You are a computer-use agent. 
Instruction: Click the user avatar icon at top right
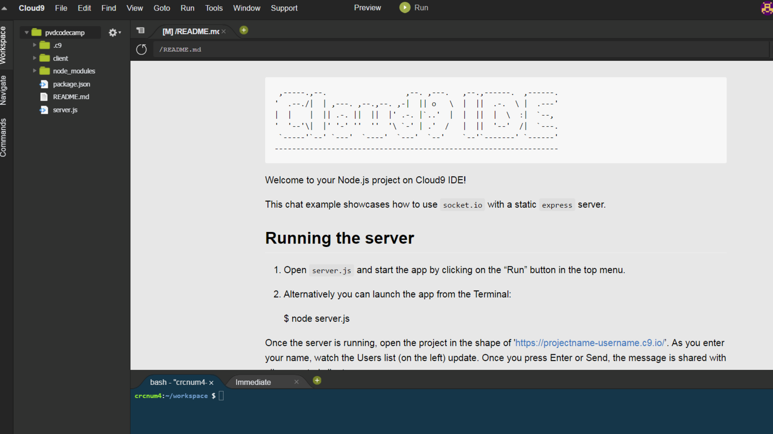click(767, 8)
